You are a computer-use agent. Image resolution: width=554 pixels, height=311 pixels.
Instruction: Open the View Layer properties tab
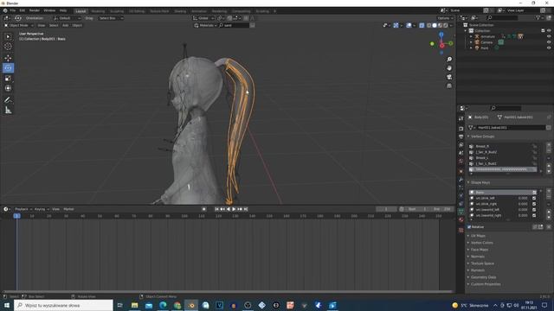[461, 145]
